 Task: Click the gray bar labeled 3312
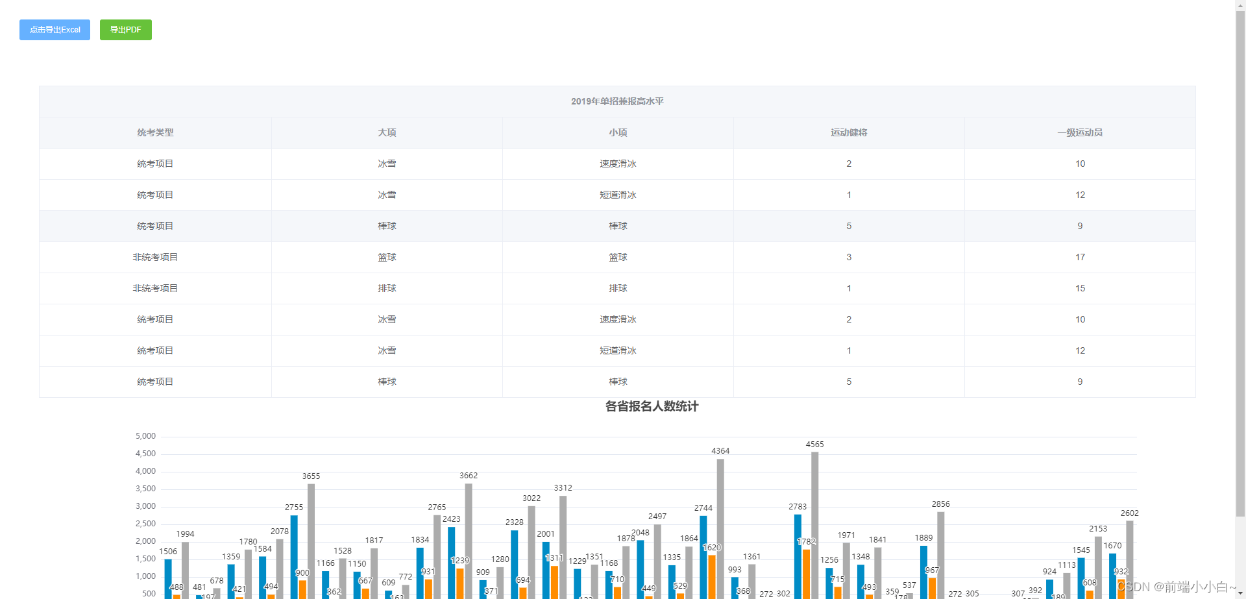pos(563,547)
